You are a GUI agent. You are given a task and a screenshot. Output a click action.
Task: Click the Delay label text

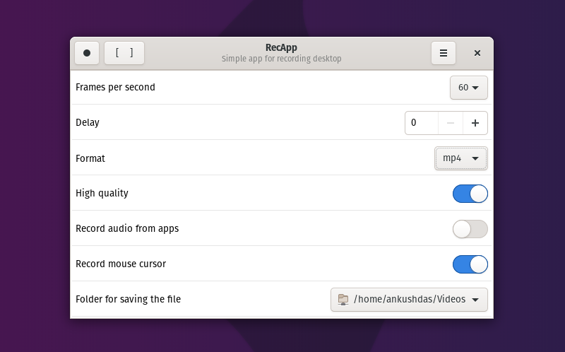coord(88,122)
